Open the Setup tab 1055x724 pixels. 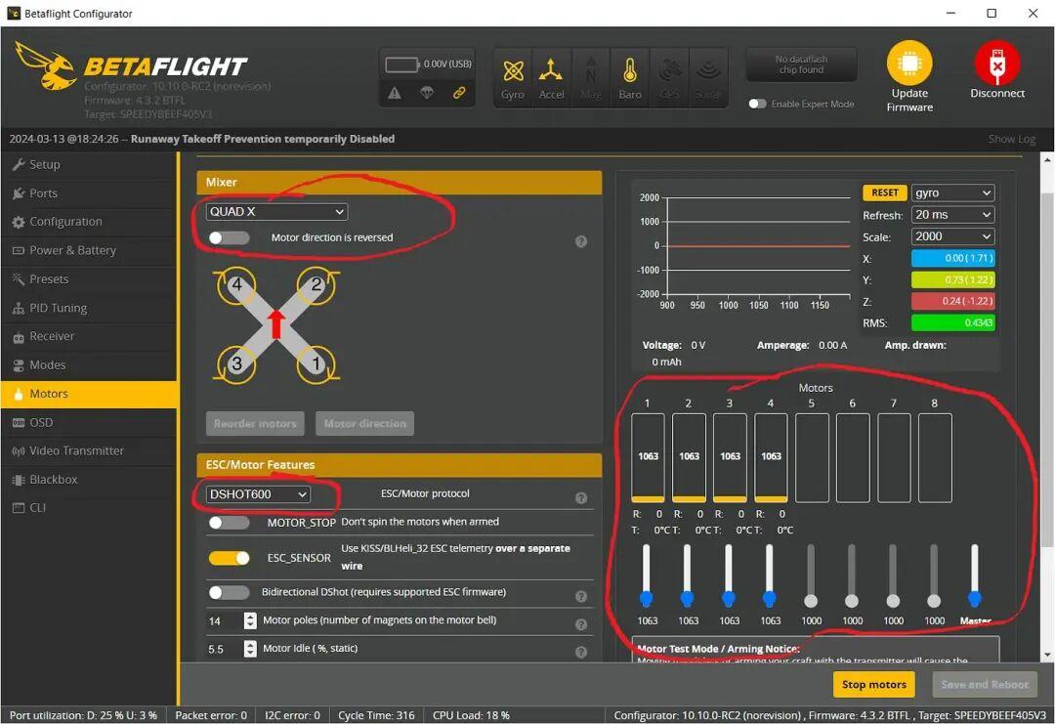[89, 164]
